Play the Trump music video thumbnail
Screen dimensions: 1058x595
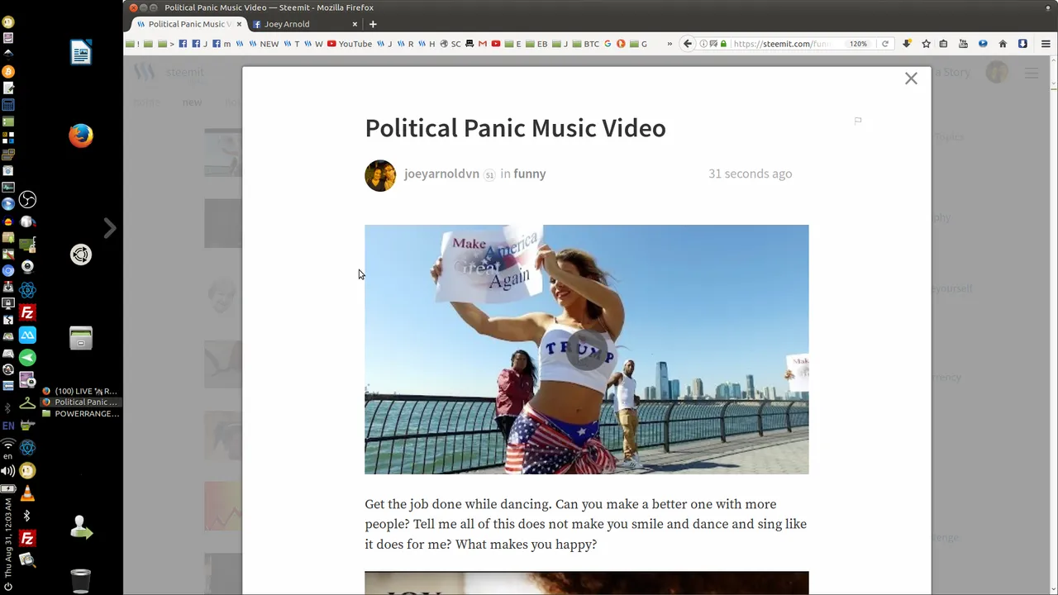click(587, 350)
